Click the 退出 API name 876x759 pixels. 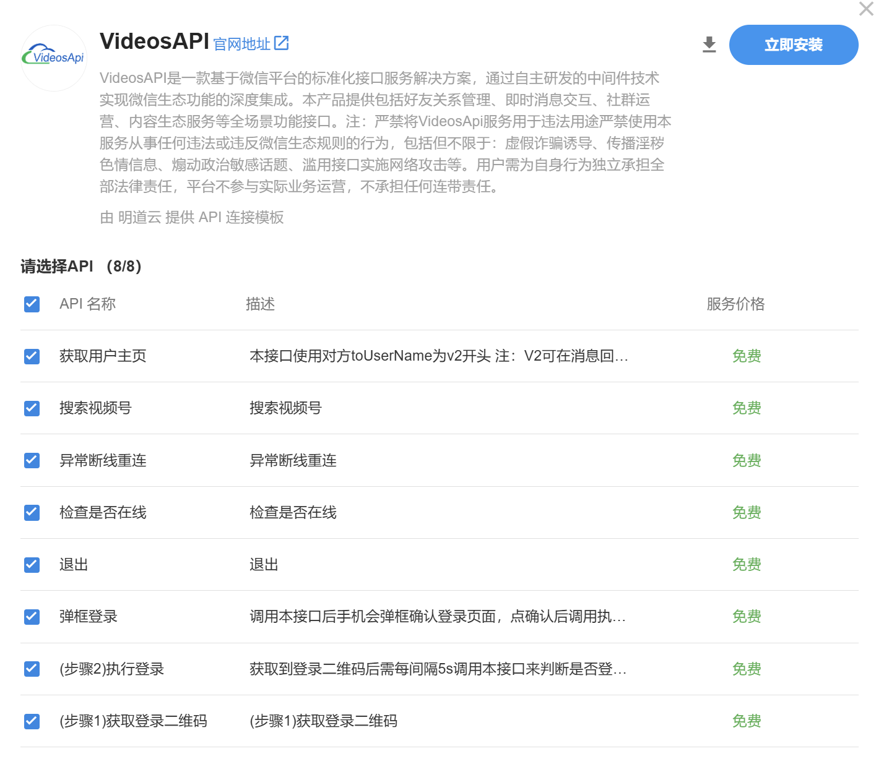pos(74,565)
